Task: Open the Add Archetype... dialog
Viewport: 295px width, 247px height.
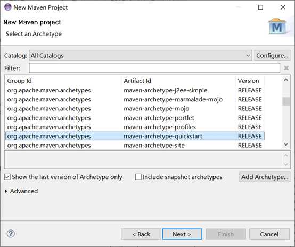Action: pos(265,177)
